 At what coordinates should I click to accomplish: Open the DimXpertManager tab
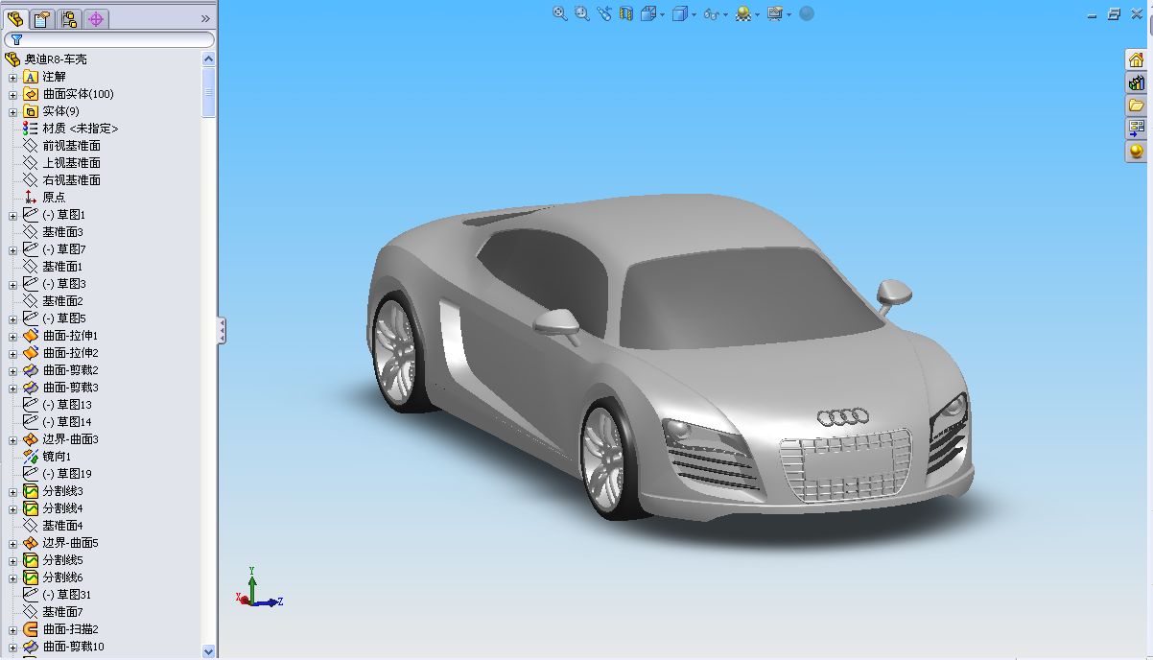coord(96,18)
